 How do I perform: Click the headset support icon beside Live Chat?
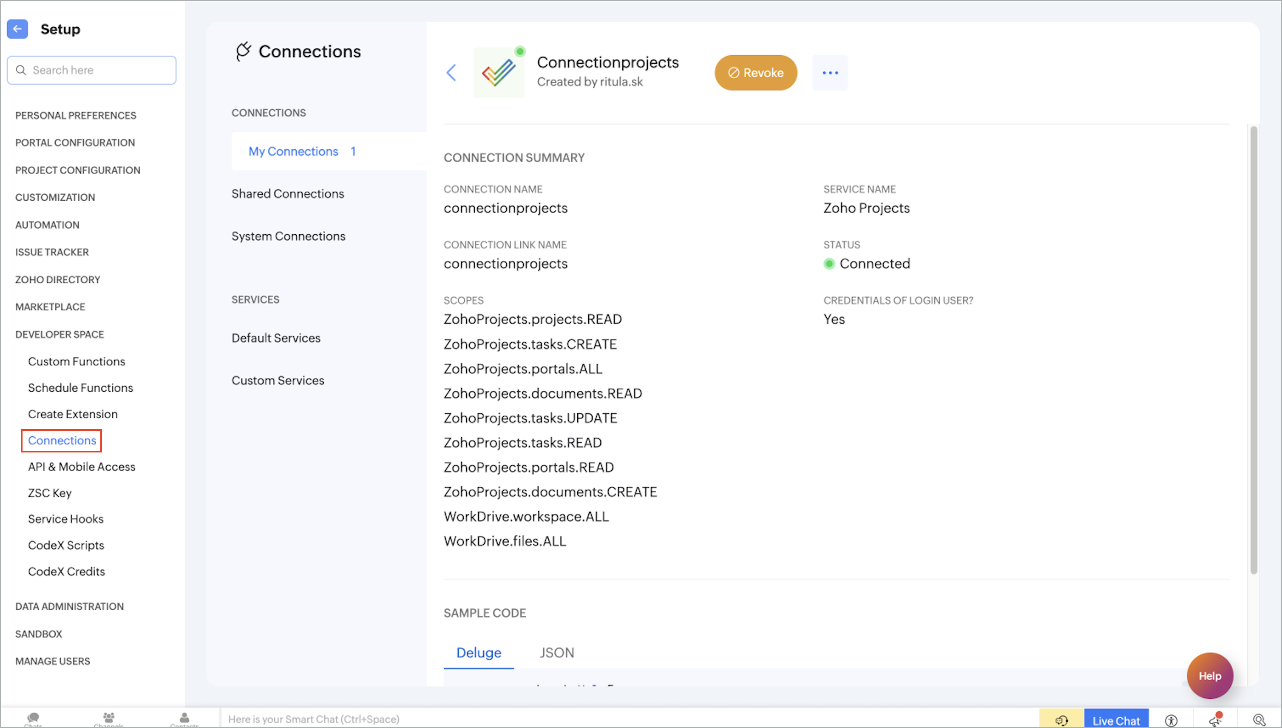pyautogui.click(x=1061, y=720)
